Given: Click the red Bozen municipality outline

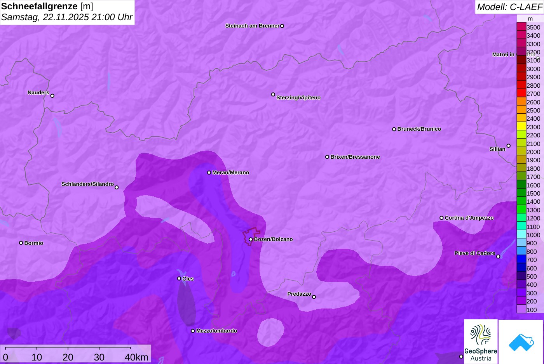Looking at the screenshot, I should coord(252,236).
